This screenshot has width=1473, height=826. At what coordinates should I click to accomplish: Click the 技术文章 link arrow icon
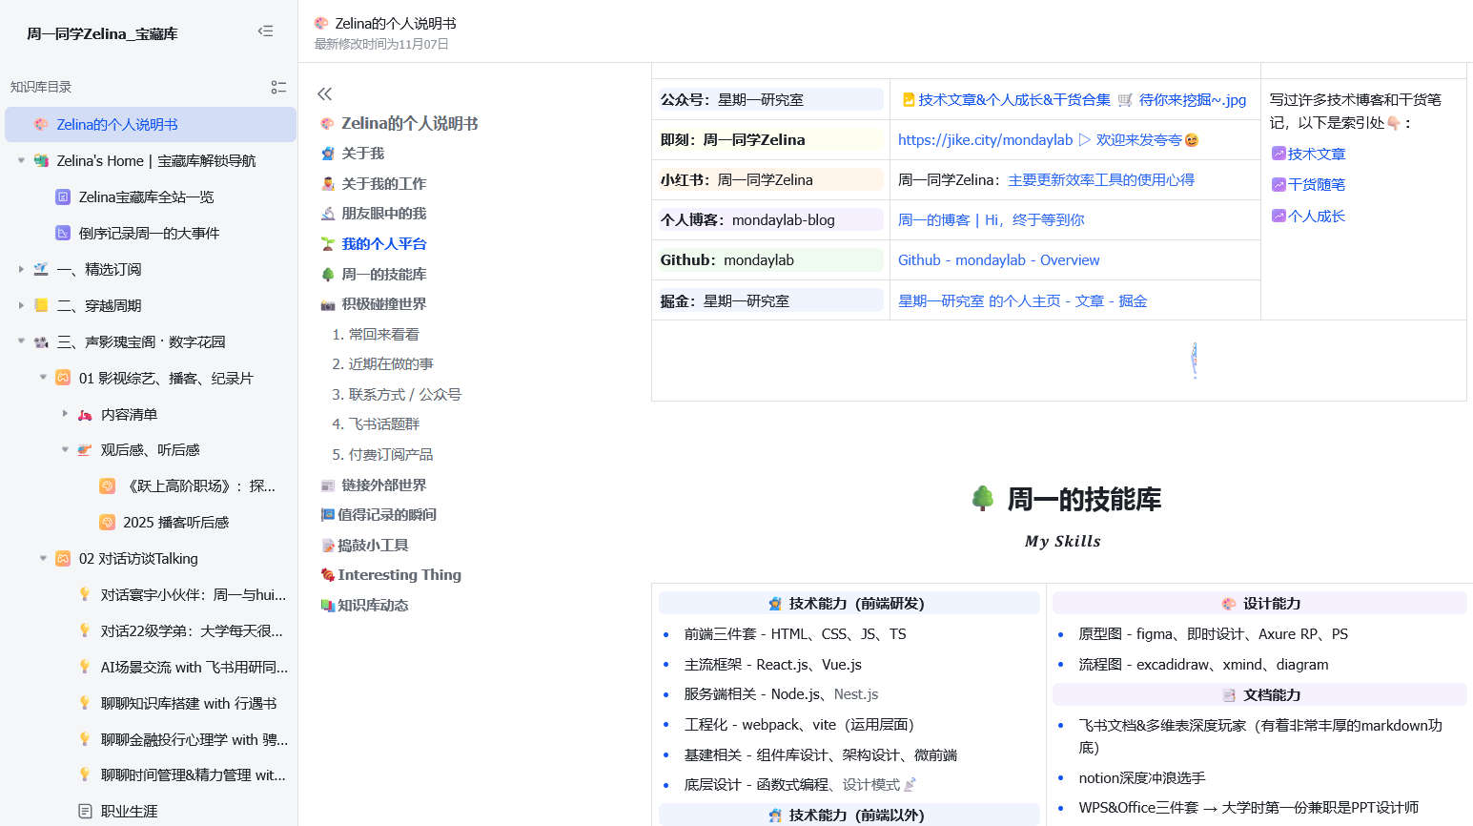click(x=1279, y=154)
